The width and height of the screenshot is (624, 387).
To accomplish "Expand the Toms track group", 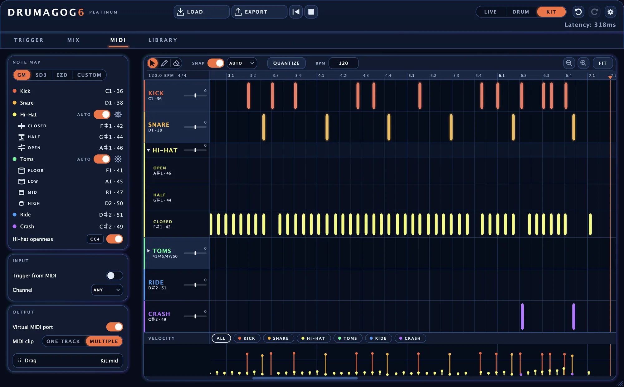I will coord(149,251).
